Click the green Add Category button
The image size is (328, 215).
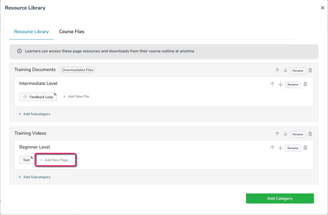click(280, 198)
